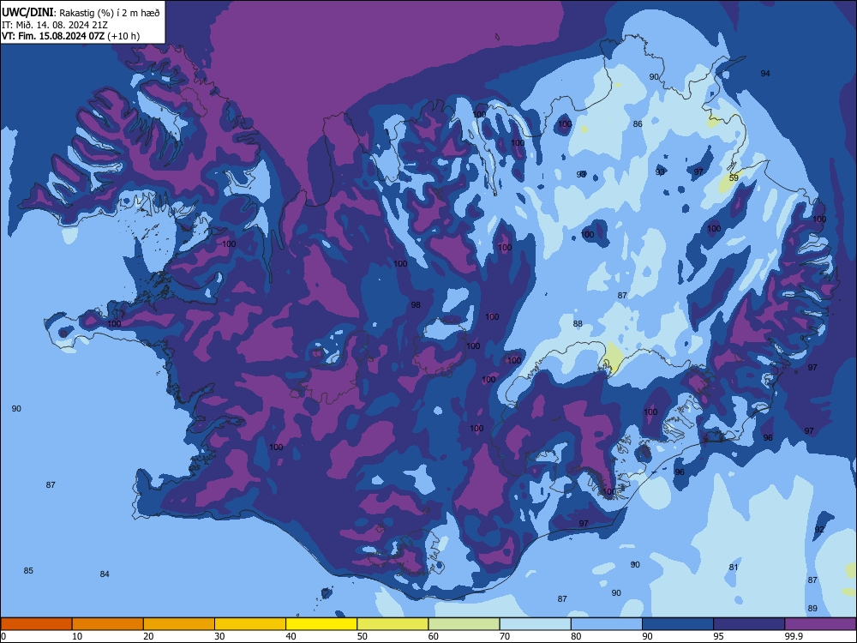Click the legend scale label 99.9
Viewport: 857px width, 643px height.
pos(794,636)
